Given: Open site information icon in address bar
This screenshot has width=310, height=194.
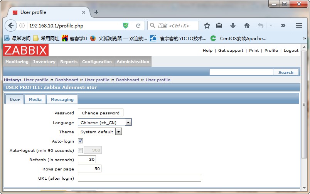Looking at the screenshot, I should [x=22, y=26].
